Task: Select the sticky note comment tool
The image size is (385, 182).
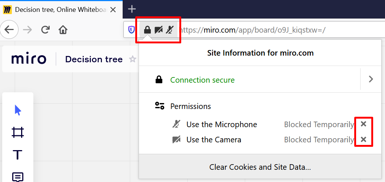Action: coord(18,177)
